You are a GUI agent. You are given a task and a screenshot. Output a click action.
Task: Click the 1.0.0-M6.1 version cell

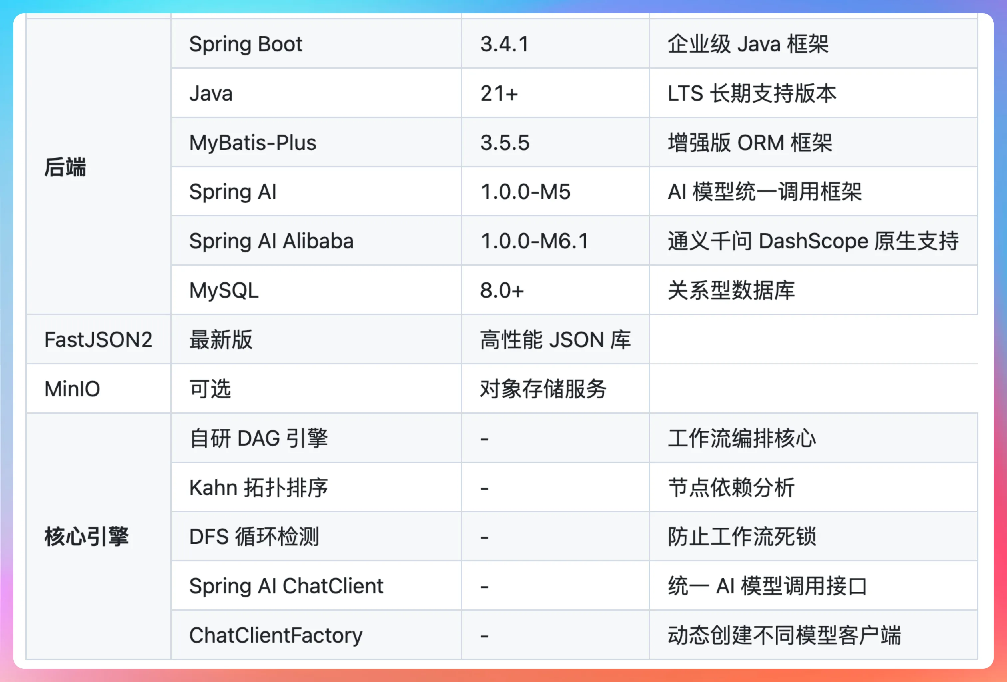click(534, 241)
